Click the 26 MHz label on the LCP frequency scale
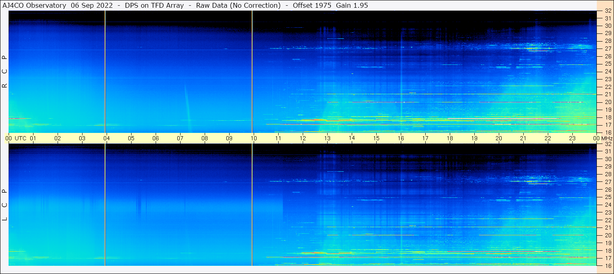The image size is (614, 274). (x=608, y=190)
